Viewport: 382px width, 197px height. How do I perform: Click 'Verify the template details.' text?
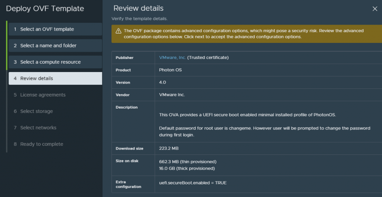[x=140, y=19]
